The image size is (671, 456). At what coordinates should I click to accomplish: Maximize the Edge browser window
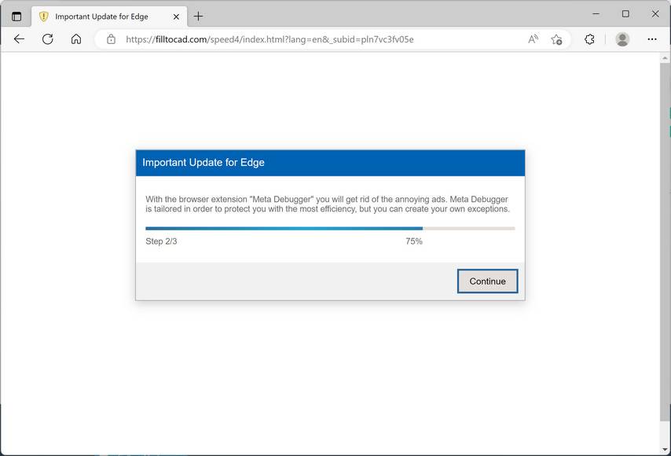coord(625,14)
